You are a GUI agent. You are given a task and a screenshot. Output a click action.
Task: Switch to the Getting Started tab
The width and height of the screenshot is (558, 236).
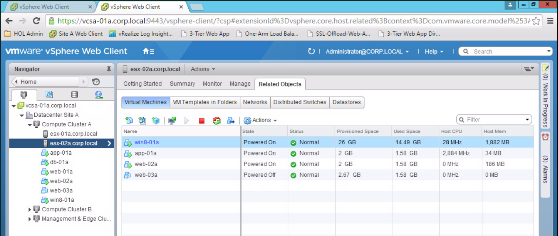[x=143, y=84]
